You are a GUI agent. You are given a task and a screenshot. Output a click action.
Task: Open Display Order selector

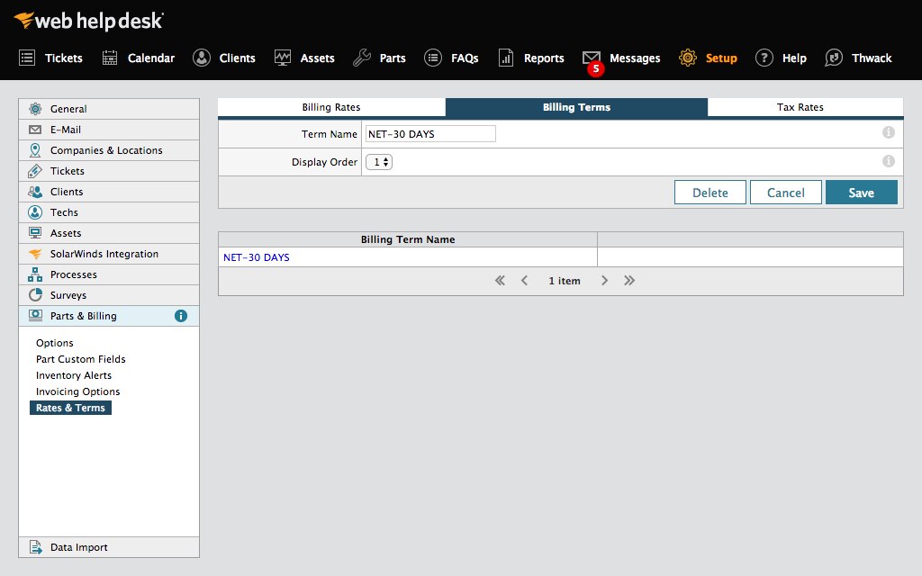378,163
